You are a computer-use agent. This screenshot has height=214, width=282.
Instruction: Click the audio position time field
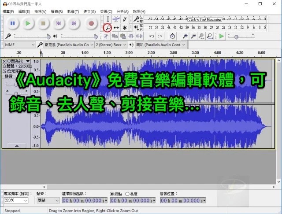183,200
